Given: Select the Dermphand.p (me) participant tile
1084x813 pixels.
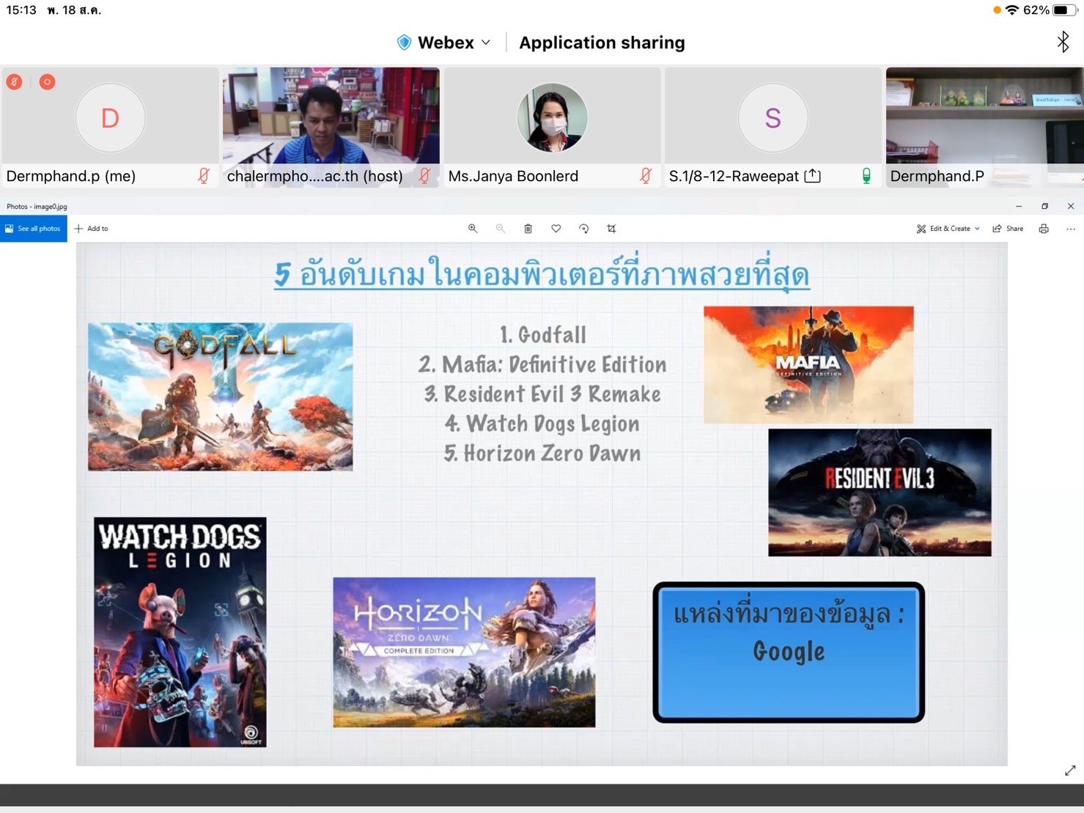Looking at the screenshot, I should (x=110, y=127).
